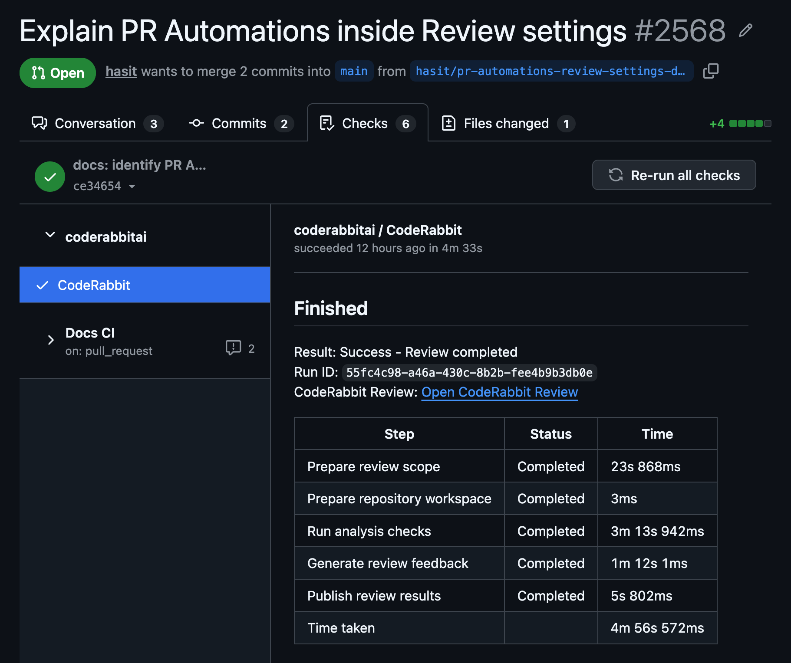Click the pencil edit title icon
This screenshot has height=663, width=791.
click(x=745, y=30)
